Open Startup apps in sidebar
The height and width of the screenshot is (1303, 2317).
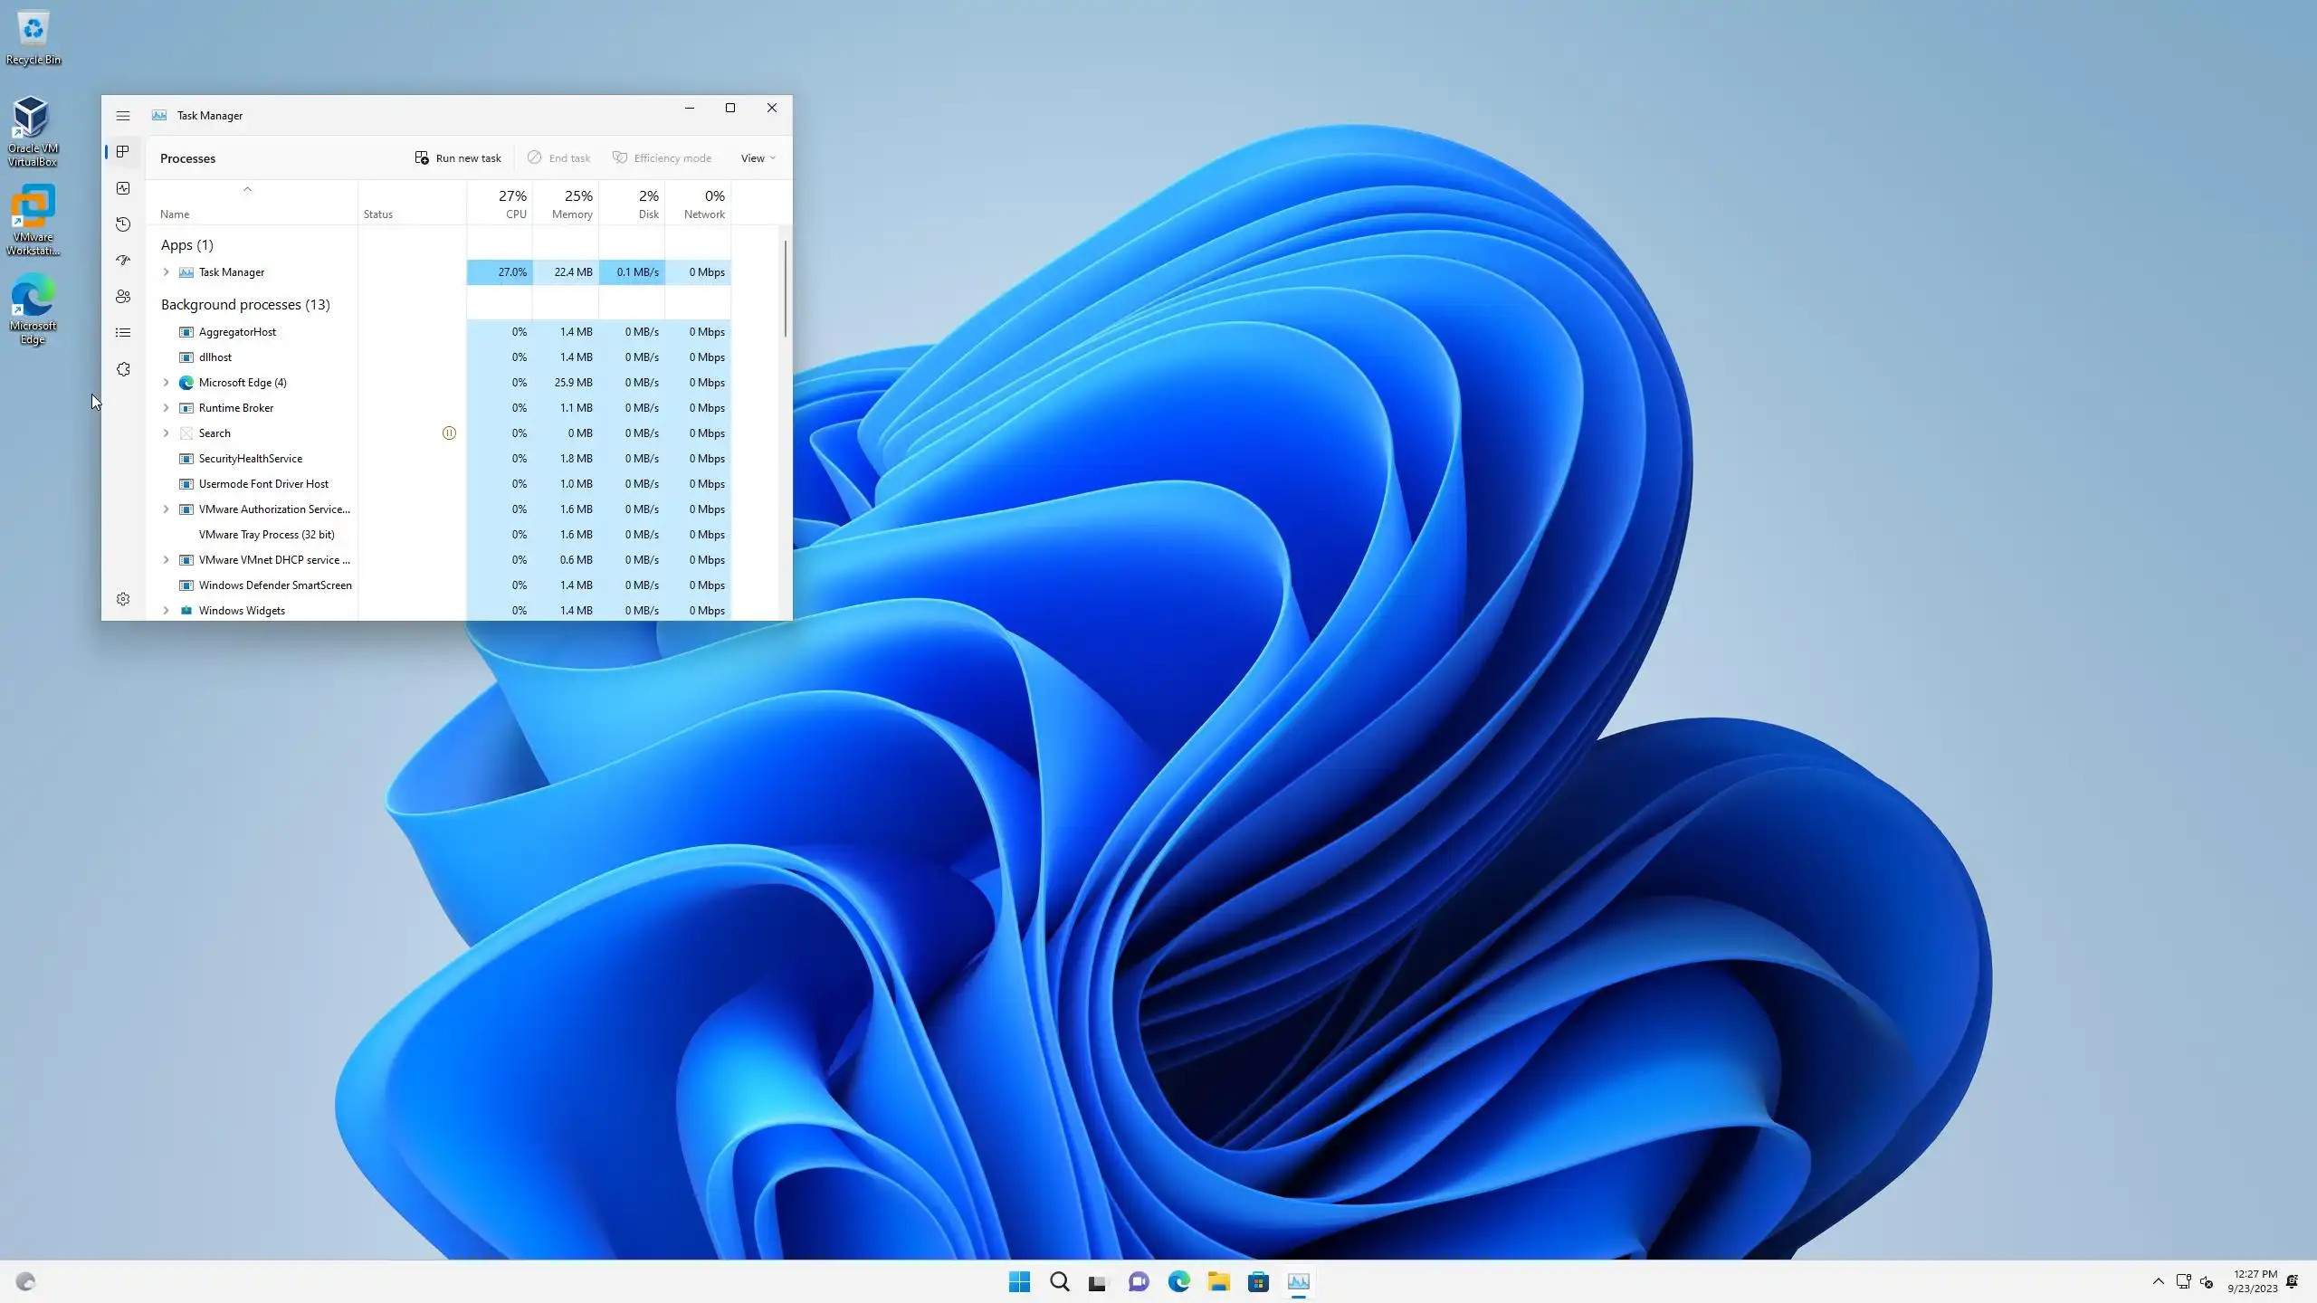(x=123, y=261)
